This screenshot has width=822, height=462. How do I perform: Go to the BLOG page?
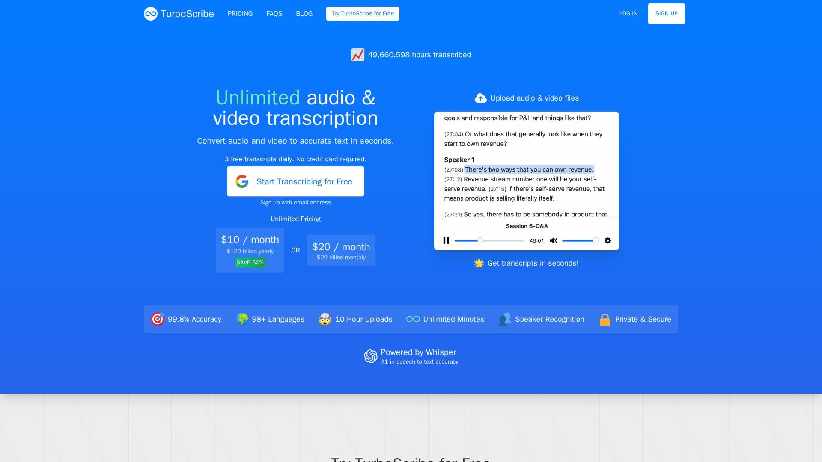pos(304,14)
